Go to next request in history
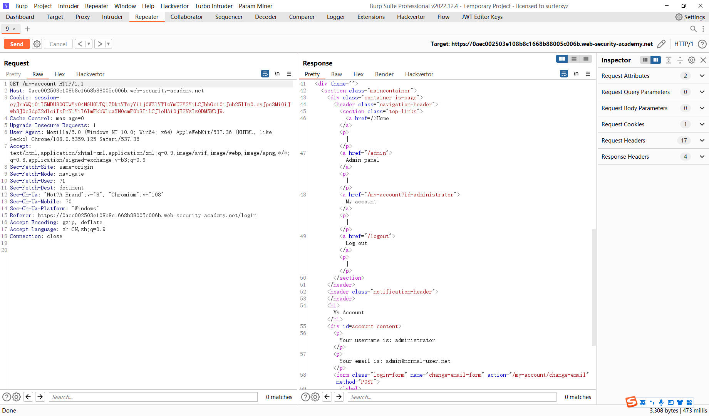Image resolution: width=709 pixels, height=416 pixels. [100, 44]
